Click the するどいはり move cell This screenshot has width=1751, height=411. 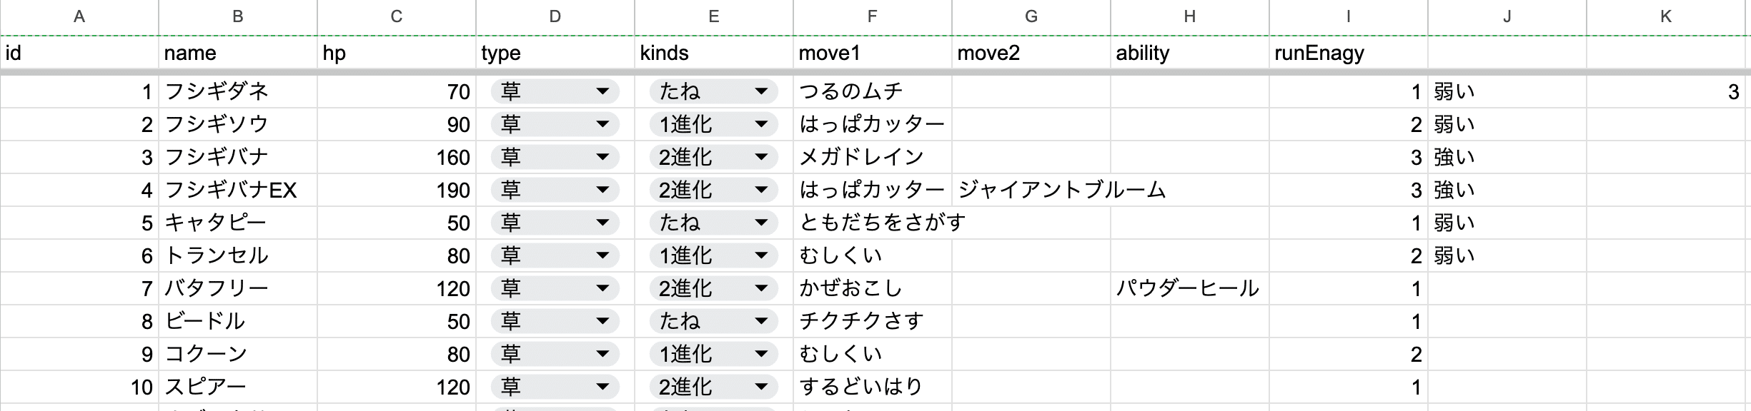pyautogui.click(x=873, y=387)
